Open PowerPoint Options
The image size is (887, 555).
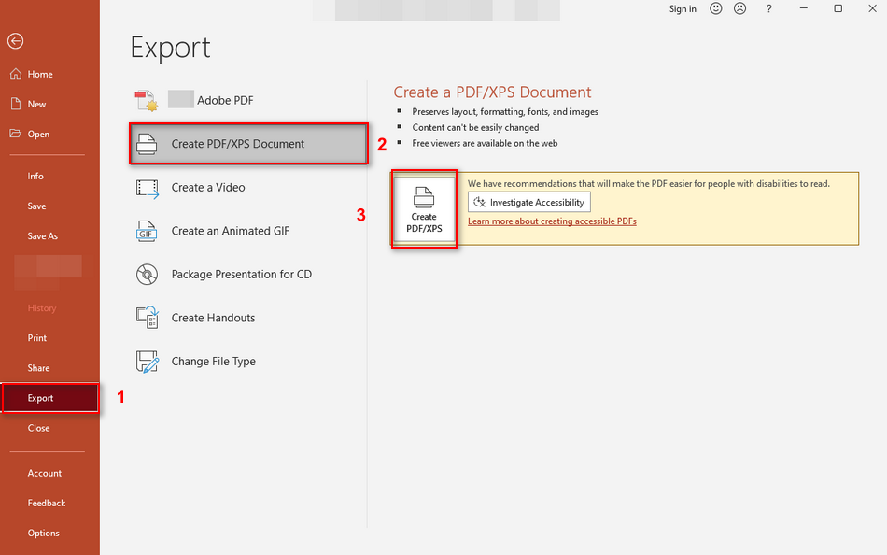pyautogui.click(x=43, y=533)
